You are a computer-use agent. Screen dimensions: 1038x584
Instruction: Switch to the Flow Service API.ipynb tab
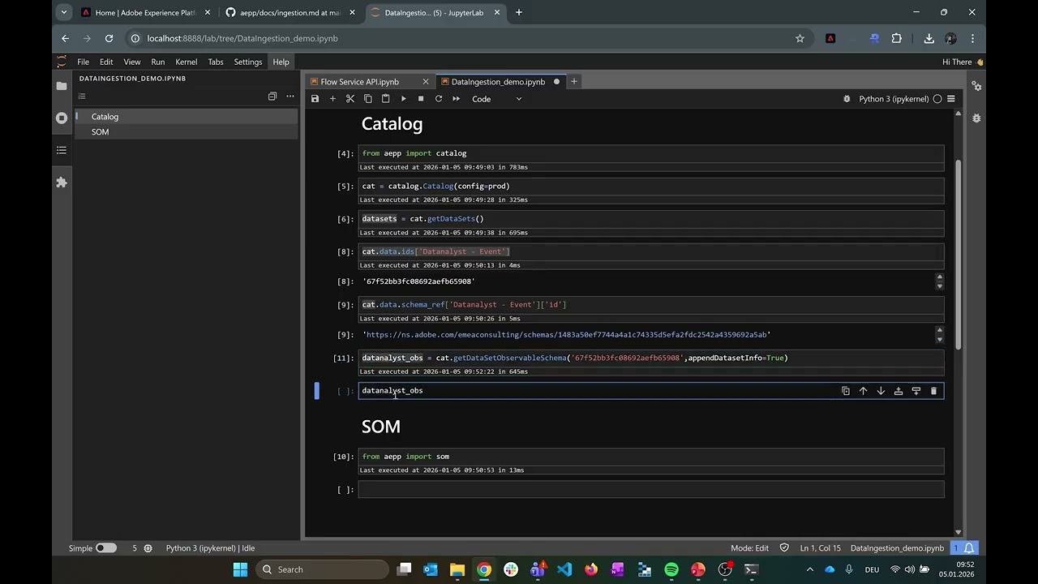coord(360,82)
